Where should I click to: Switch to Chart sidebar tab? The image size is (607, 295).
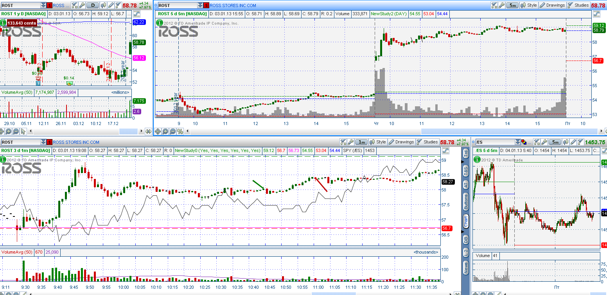[466, 222]
